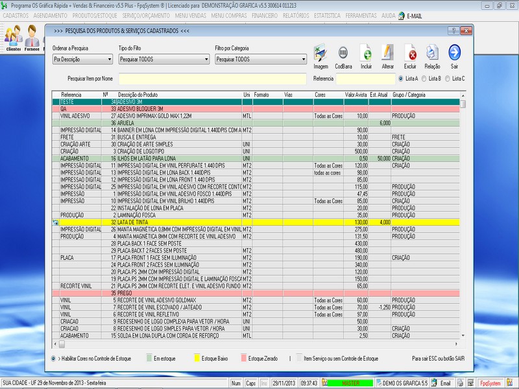Open the Clientes icon in the main toolbar

click(x=14, y=36)
